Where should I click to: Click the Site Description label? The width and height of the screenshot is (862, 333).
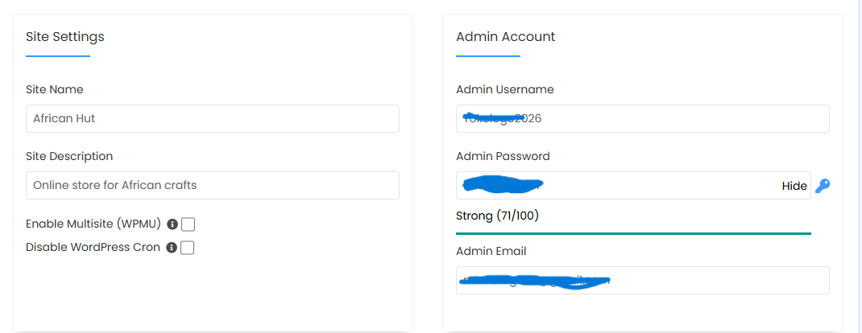coord(69,156)
